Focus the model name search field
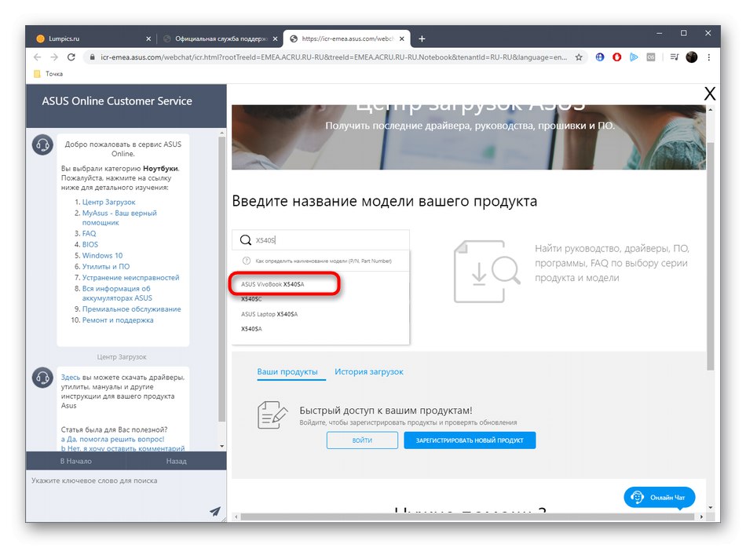 tap(320, 240)
